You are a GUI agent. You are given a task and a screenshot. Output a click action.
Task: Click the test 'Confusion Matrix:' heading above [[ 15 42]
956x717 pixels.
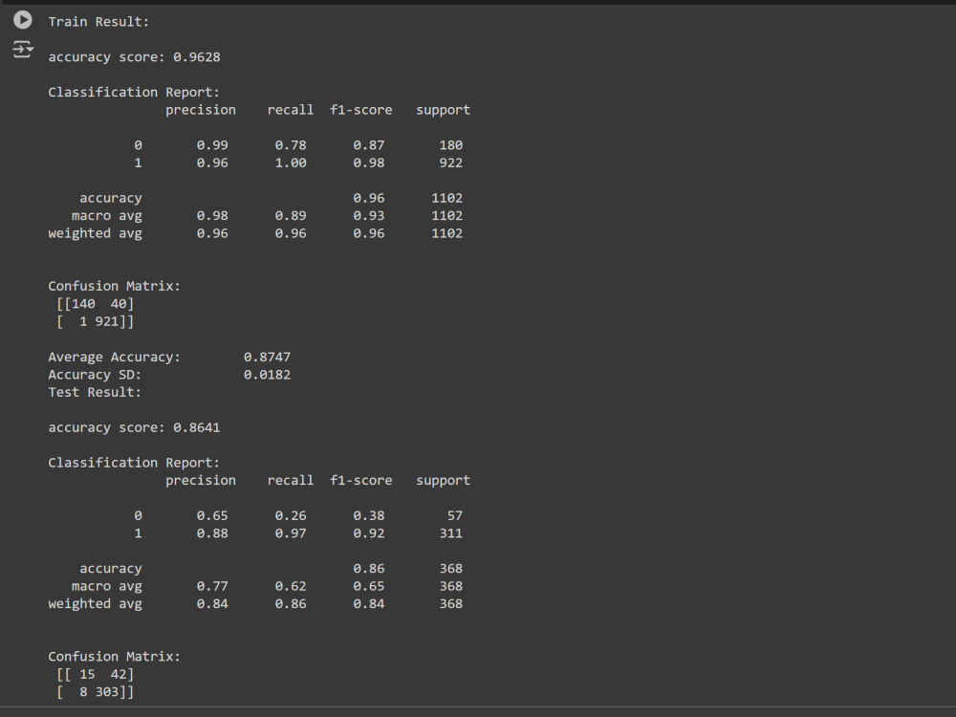pos(115,658)
